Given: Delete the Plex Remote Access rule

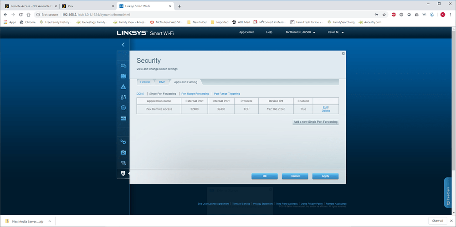Looking at the screenshot, I should pyautogui.click(x=326, y=111).
